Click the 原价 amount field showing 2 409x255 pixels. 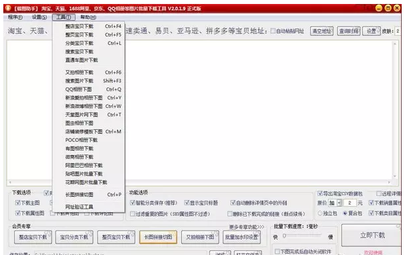[x=350, y=203]
